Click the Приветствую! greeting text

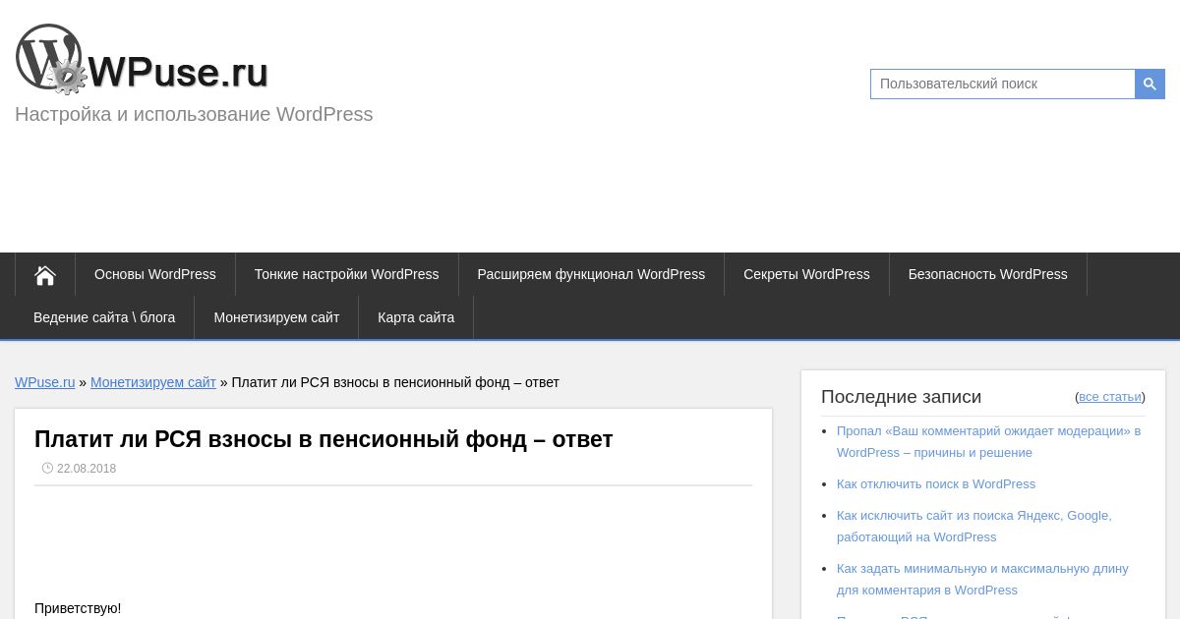[x=78, y=608]
